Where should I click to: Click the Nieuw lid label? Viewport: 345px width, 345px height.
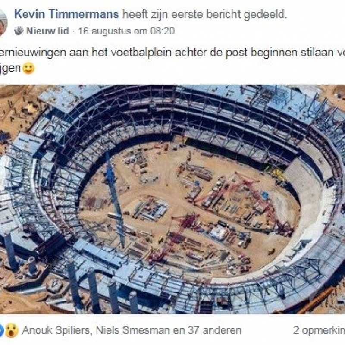47,31
